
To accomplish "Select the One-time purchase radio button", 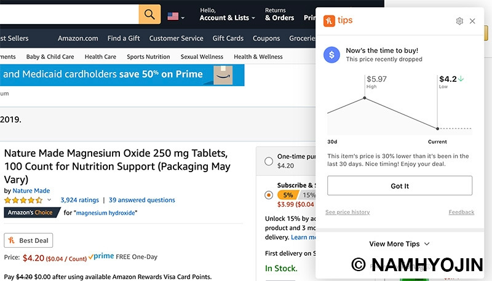I will pyautogui.click(x=269, y=161).
